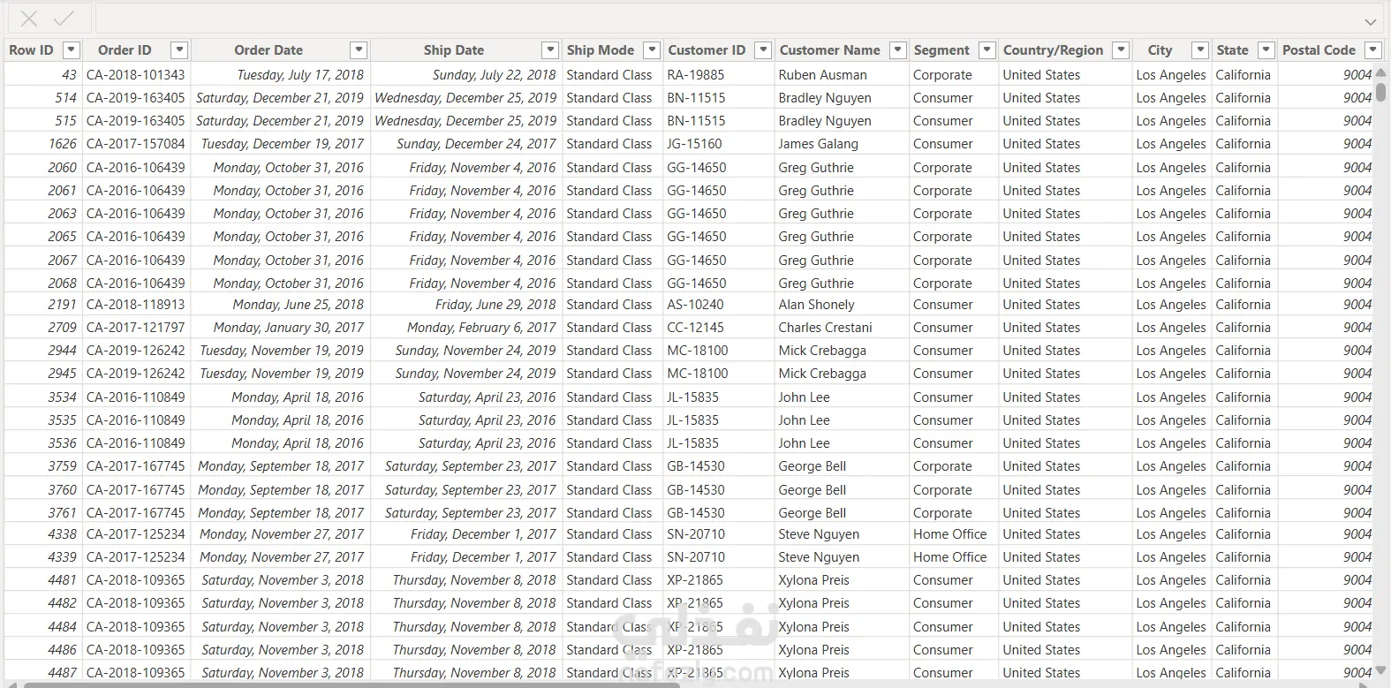Click the formula bar commit checkmark icon
Image resolution: width=1391 pixels, height=688 pixels.
pos(64,19)
